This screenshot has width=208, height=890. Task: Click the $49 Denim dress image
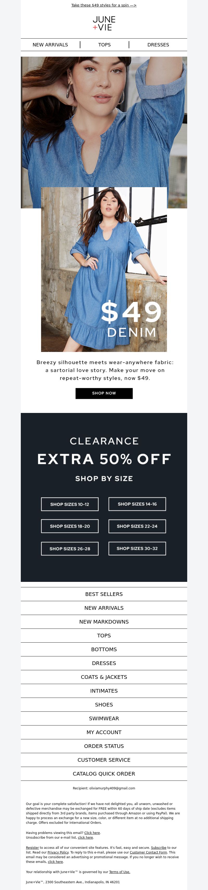pos(104,270)
